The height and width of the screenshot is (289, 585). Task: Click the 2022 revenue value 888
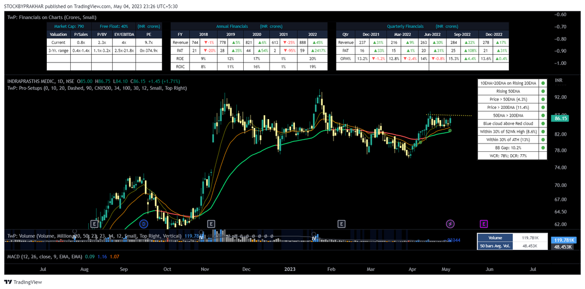pos(303,42)
